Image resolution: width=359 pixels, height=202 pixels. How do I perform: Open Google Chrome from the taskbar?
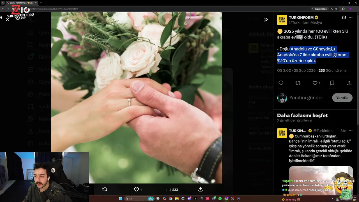coord(171,199)
